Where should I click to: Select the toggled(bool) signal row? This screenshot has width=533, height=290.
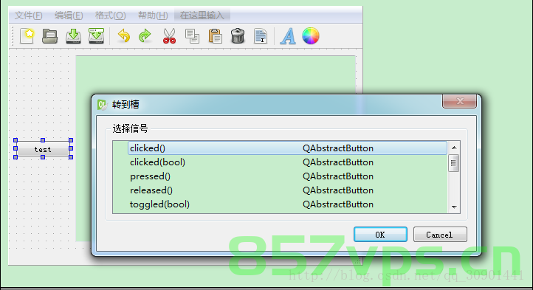[287, 204]
